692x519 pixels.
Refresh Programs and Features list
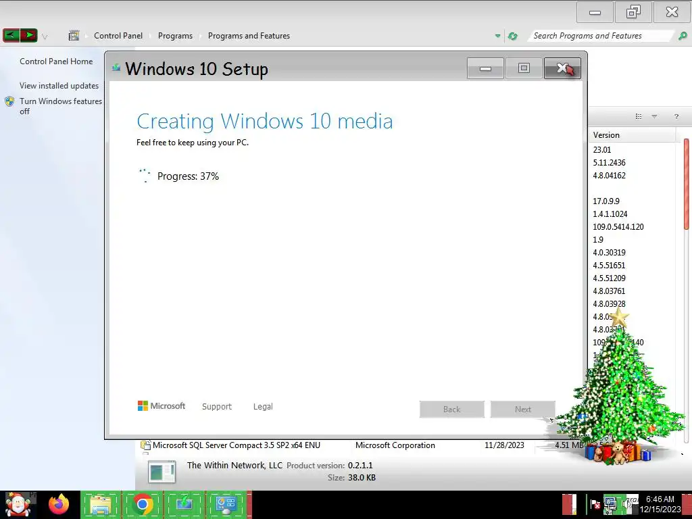point(512,36)
